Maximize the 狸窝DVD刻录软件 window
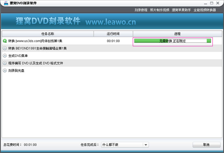This screenshot has width=224, height=153. pos(212,3)
